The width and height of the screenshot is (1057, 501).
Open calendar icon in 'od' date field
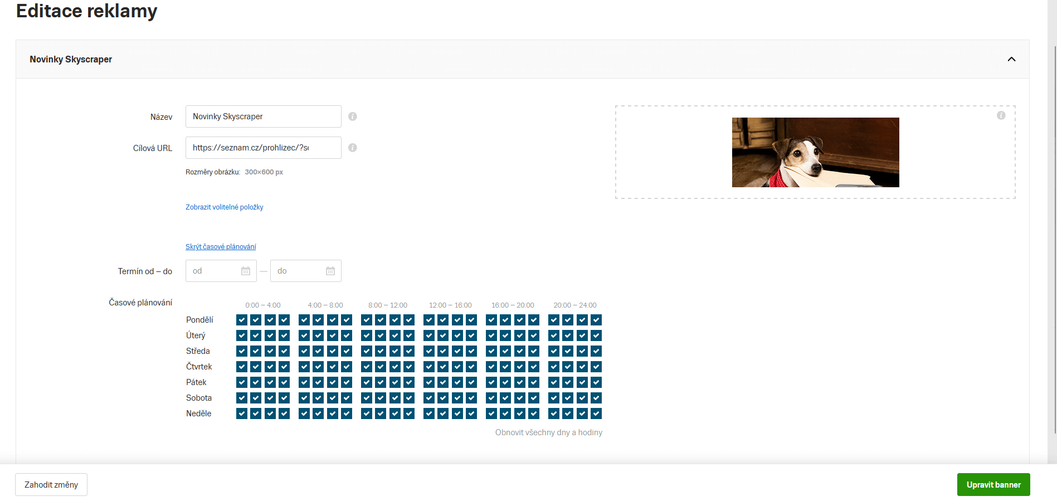tap(246, 271)
